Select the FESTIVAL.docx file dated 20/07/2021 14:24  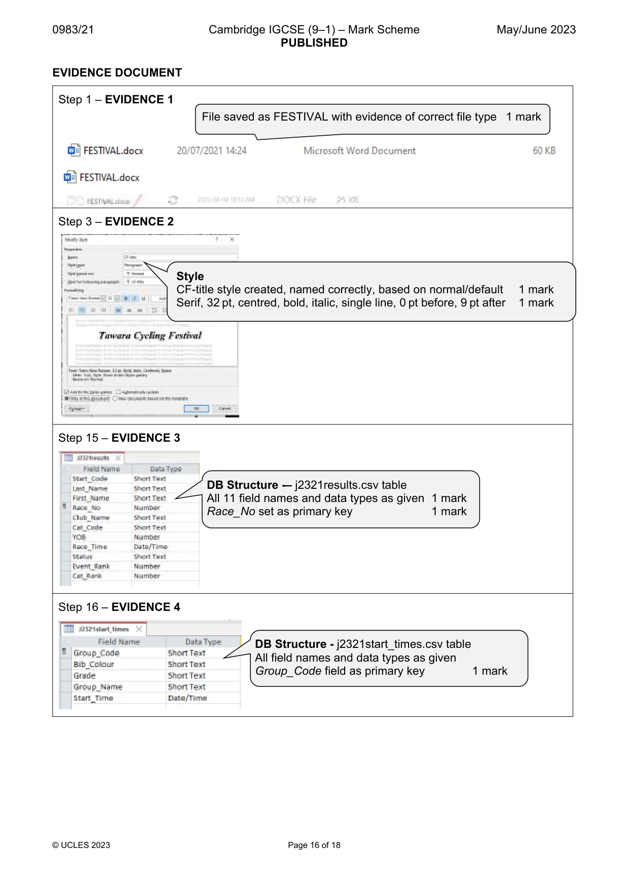coord(311,150)
